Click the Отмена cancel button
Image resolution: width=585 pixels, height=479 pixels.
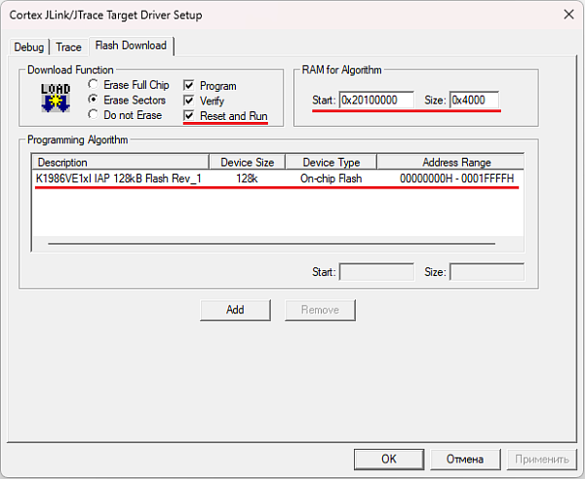pos(465,459)
